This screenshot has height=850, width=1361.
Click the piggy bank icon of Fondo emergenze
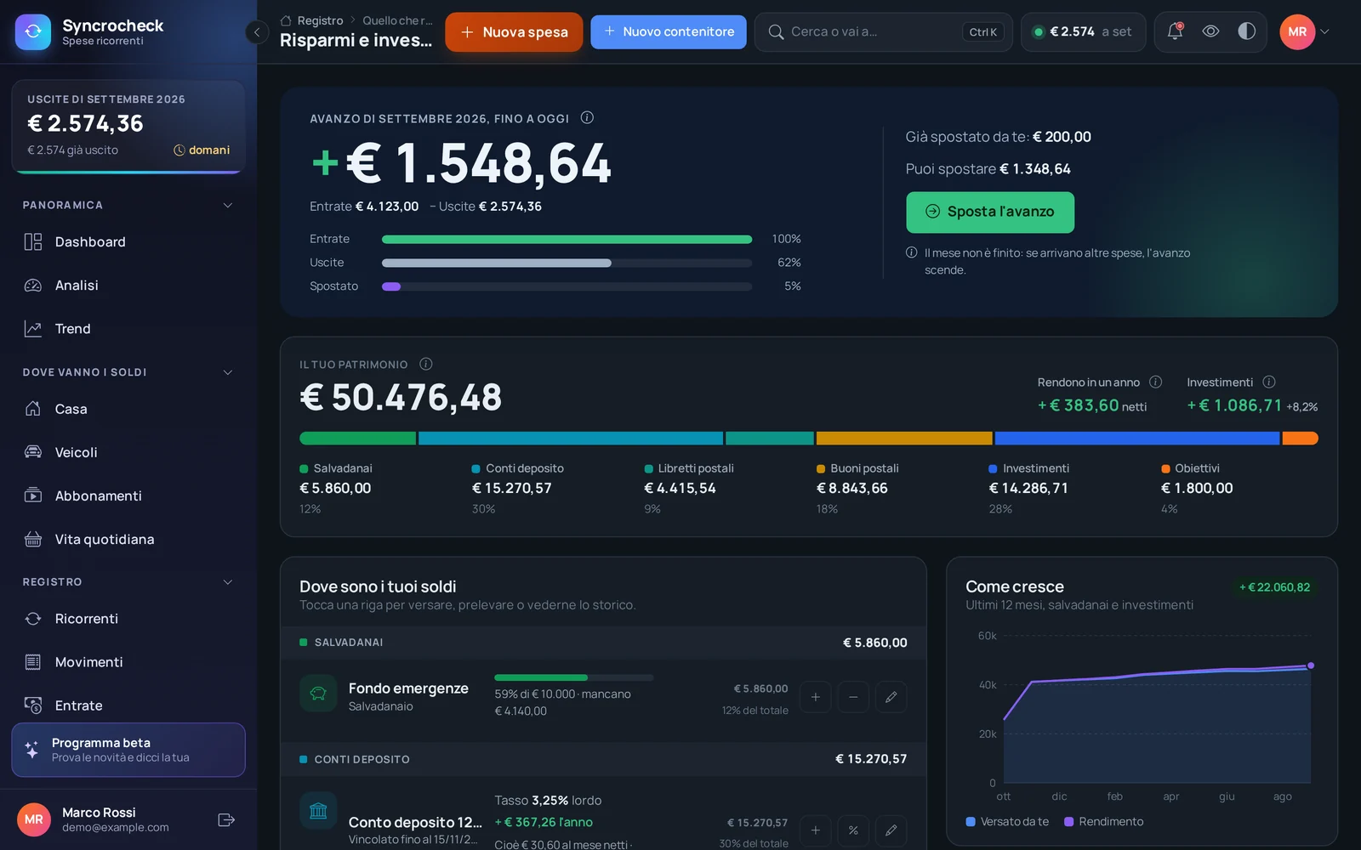(x=318, y=694)
